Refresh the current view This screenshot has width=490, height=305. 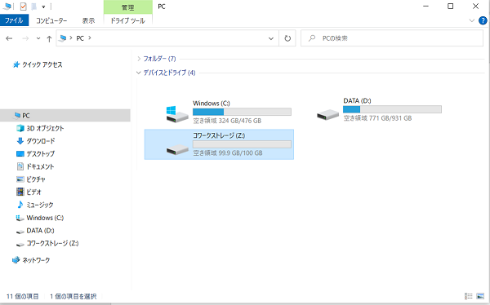click(x=287, y=38)
